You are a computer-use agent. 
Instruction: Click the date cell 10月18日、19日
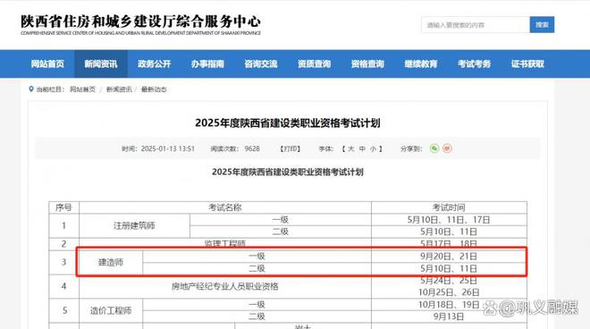pos(449,305)
